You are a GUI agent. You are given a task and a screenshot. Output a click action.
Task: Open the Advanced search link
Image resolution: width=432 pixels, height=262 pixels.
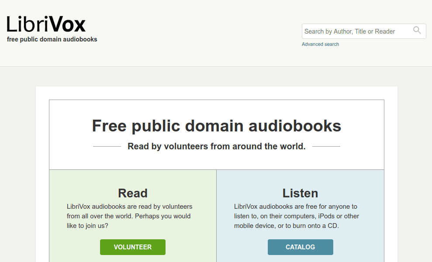coord(320,44)
